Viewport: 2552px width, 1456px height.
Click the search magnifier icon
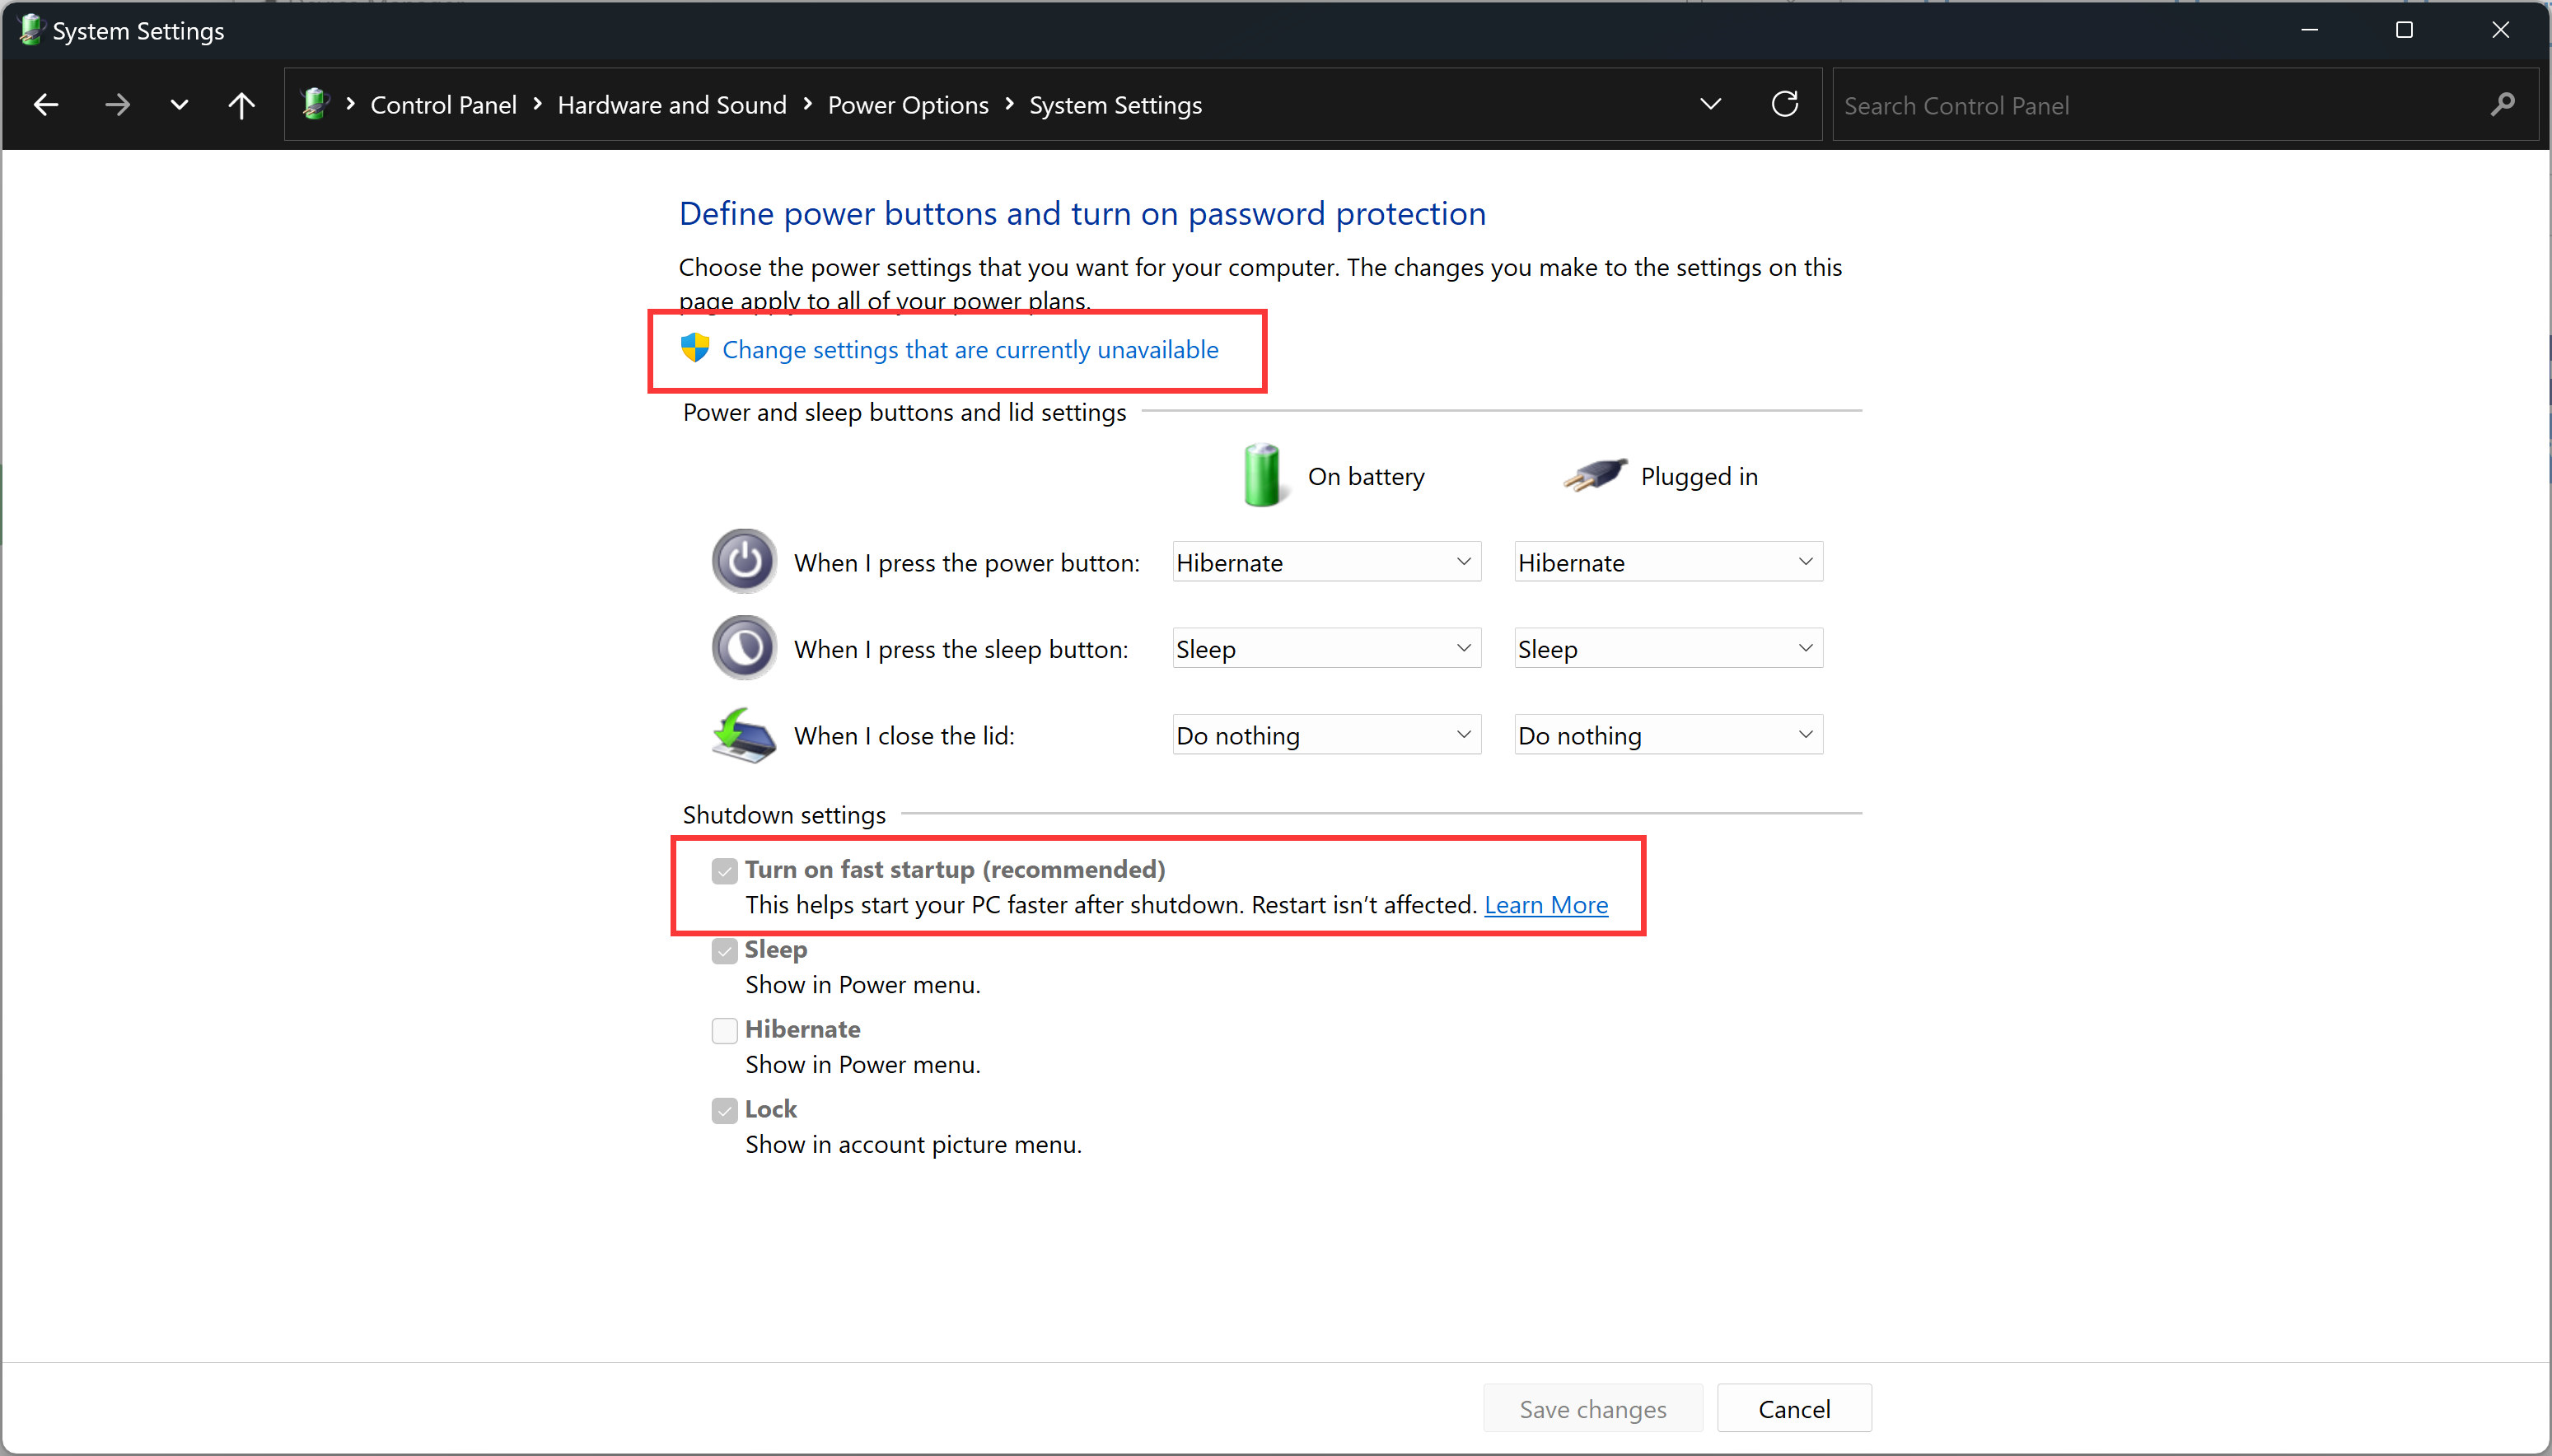click(x=2503, y=104)
